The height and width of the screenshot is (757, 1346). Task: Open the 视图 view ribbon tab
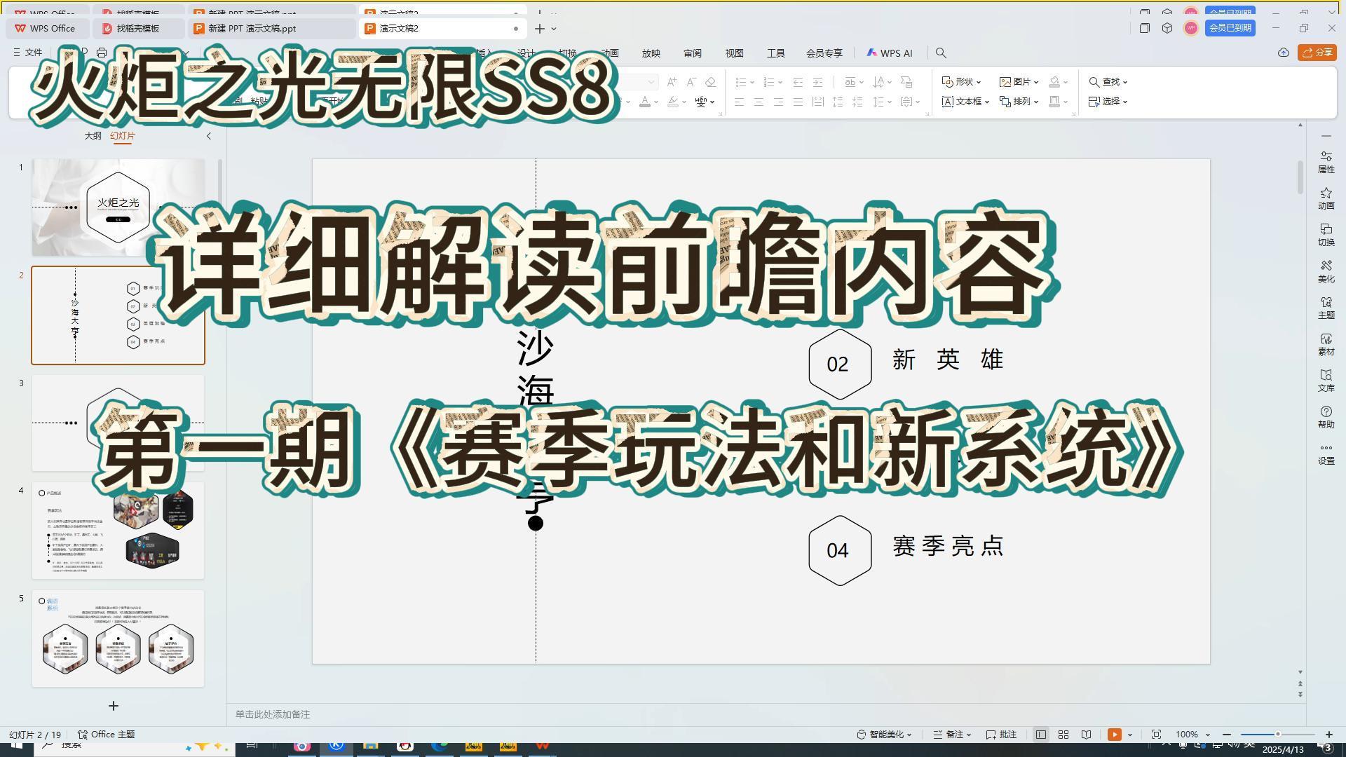734,53
